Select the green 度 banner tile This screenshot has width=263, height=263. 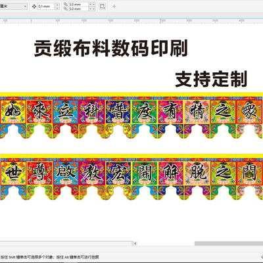pyautogui.click(x=145, y=112)
